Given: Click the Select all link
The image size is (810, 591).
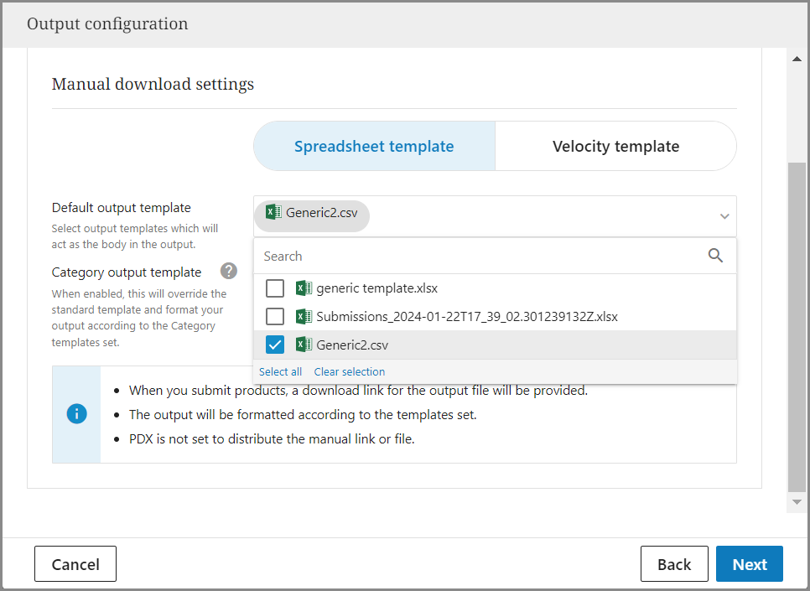Looking at the screenshot, I should click(x=280, y=371).
